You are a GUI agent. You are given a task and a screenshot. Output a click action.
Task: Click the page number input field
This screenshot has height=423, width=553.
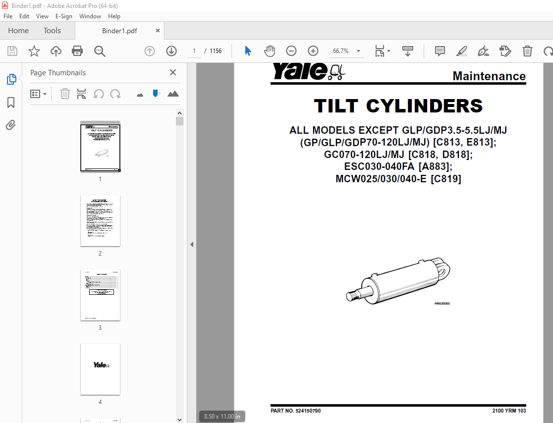[x=194, y=51]
